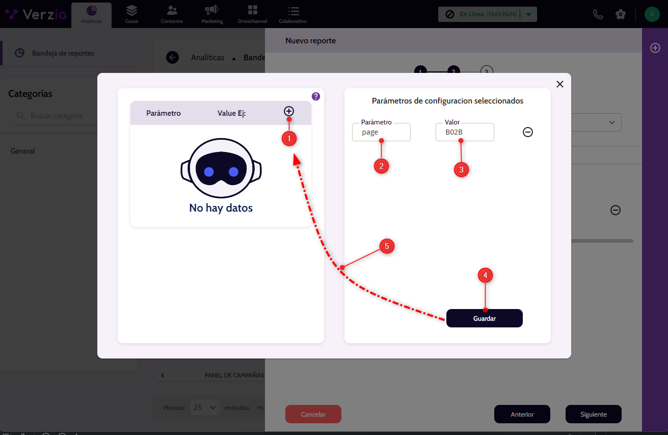Remove the page parameter row
Screen dimensions: 668x435
pos(528,132)
